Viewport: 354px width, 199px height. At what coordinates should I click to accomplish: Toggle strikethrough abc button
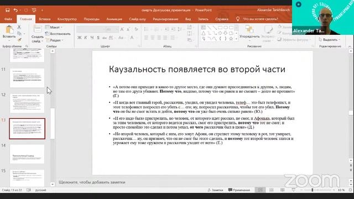pyautogui.click(x=105, y=38)
